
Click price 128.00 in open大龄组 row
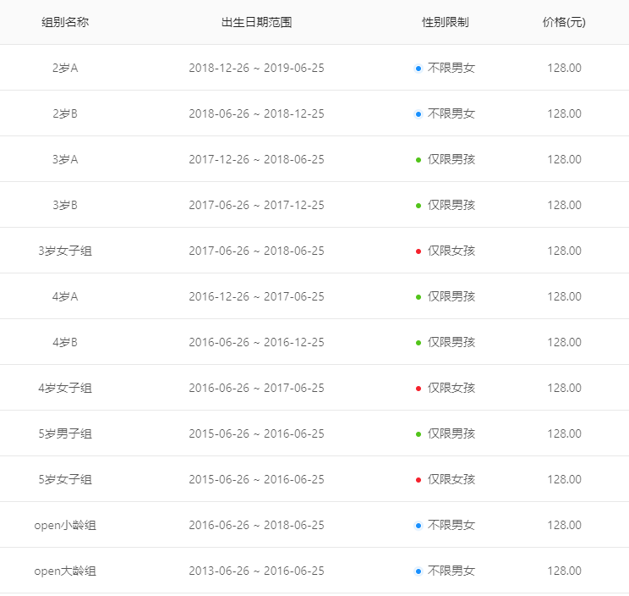pos(565,571)
